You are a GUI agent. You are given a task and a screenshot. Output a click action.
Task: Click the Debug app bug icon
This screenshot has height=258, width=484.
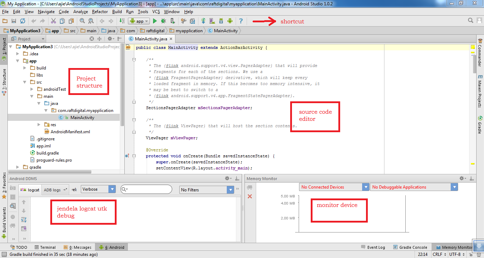tap(163, 21)
